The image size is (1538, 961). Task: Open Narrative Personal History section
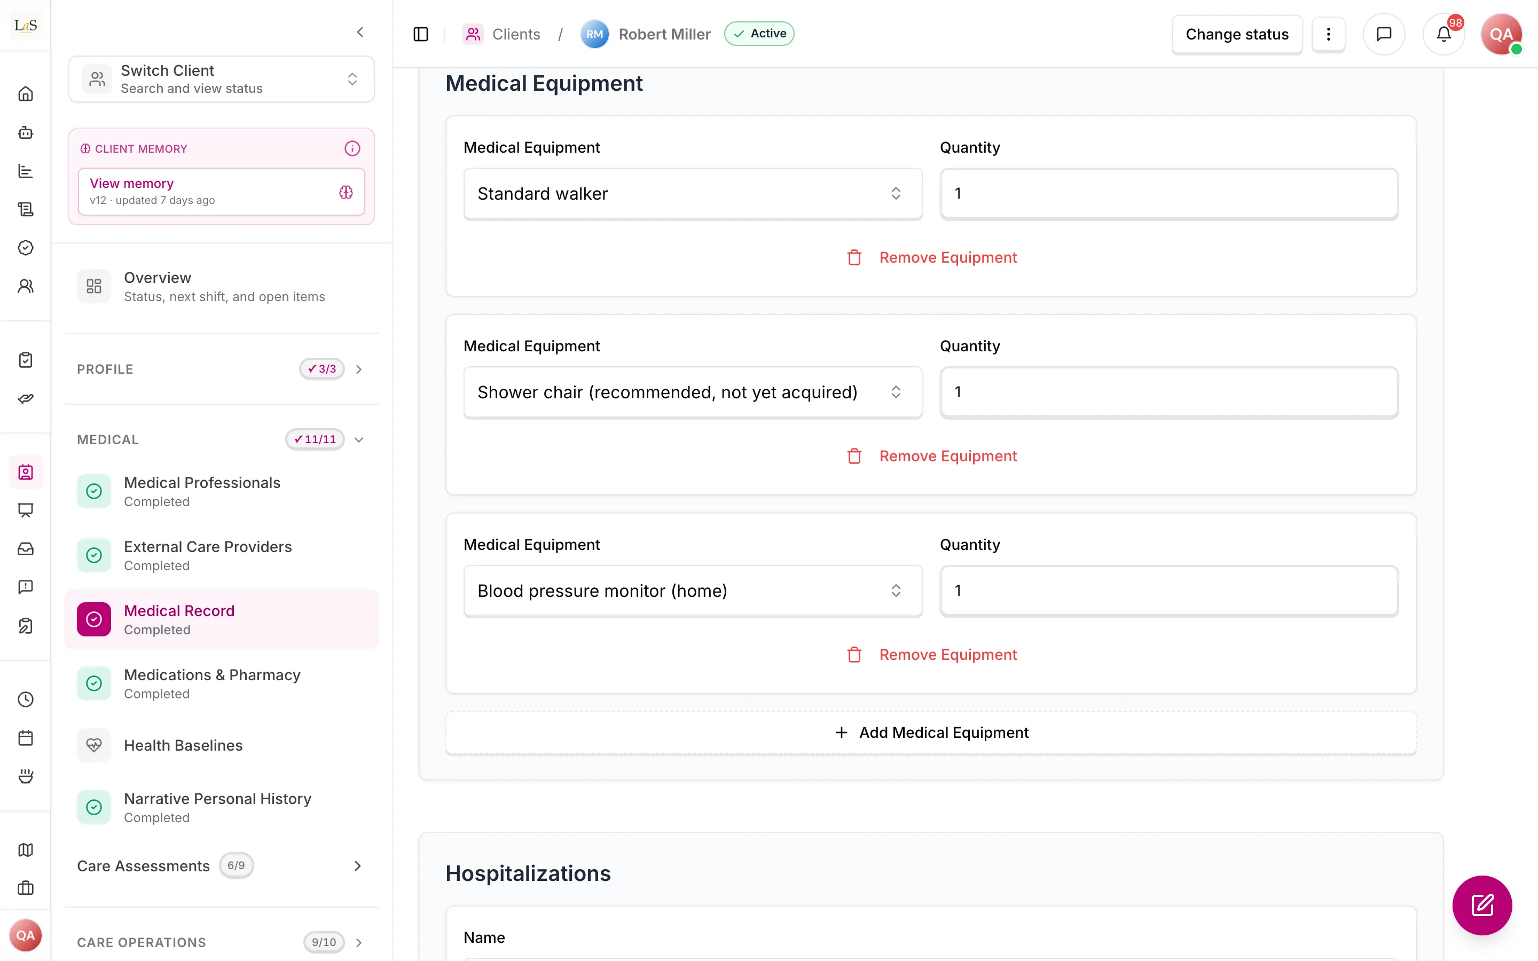(221, 808)
